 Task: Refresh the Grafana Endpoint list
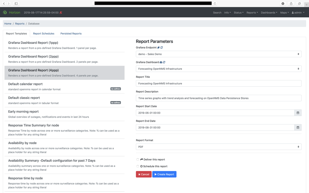(161, 47)
